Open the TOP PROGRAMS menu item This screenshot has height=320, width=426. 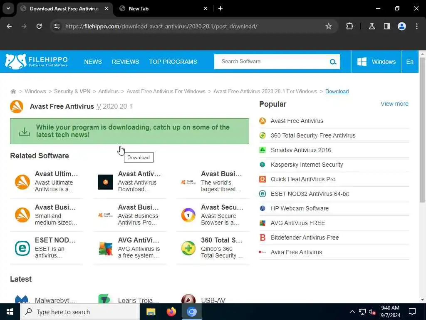click(173, 62)
